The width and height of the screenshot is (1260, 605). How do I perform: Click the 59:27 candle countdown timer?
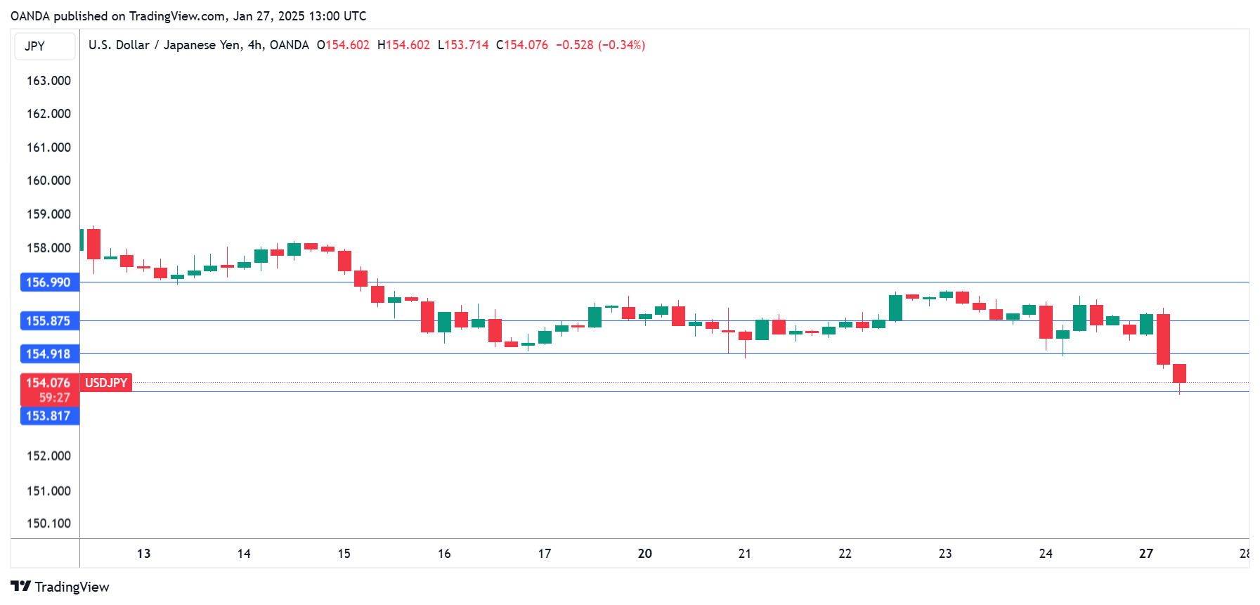54,398
